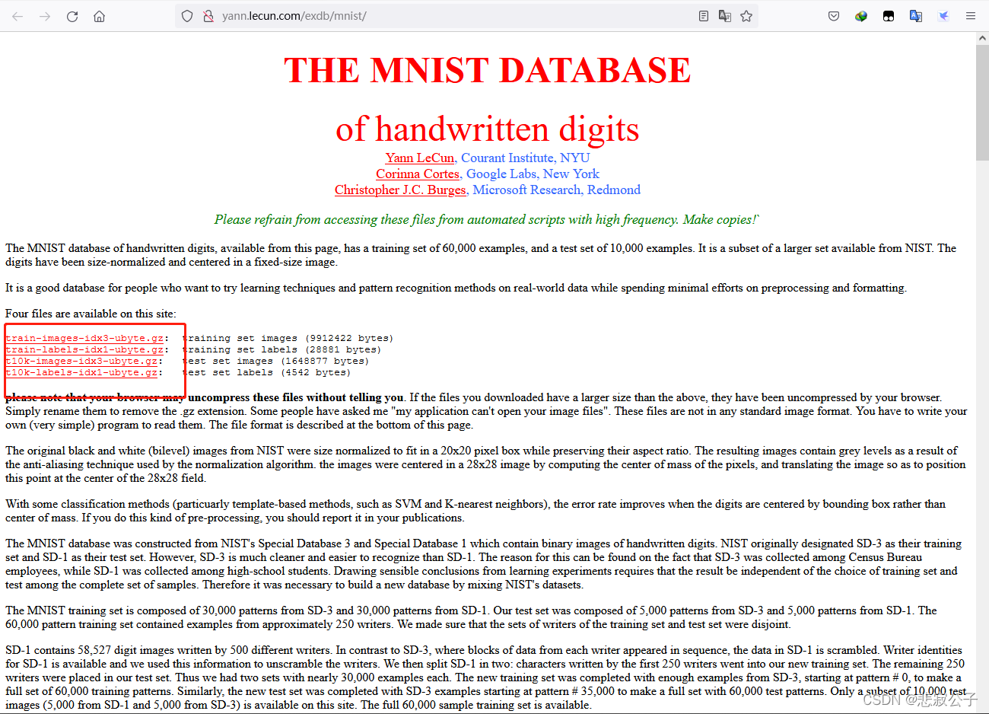989x714 pixels.
Task: Click 'test set labels (4542 bytes)' text
Action: [x=266, y=372]
